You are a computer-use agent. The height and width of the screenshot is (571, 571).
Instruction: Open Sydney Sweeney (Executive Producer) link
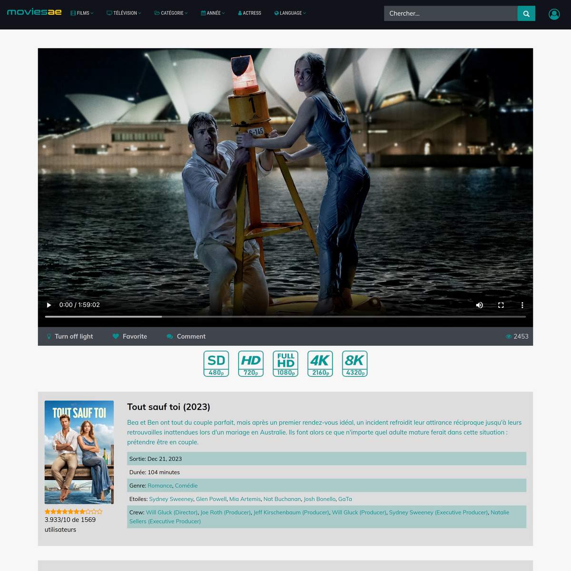438,512
